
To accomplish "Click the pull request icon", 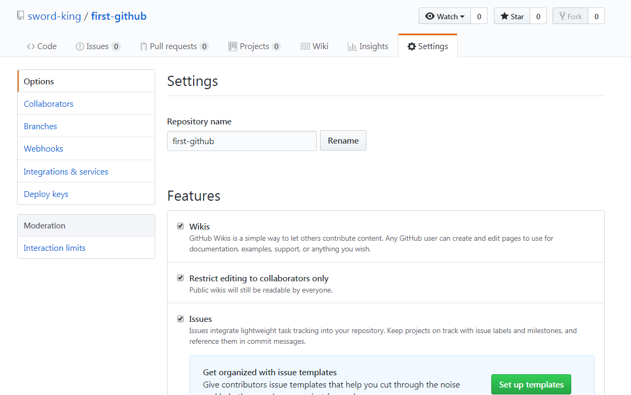I will click(x=143, y=47).
